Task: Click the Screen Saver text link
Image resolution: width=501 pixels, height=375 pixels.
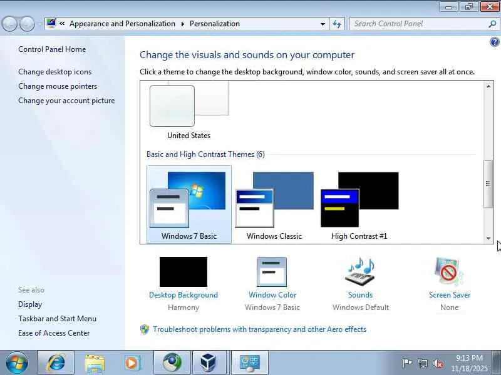Action: (450, 295)
